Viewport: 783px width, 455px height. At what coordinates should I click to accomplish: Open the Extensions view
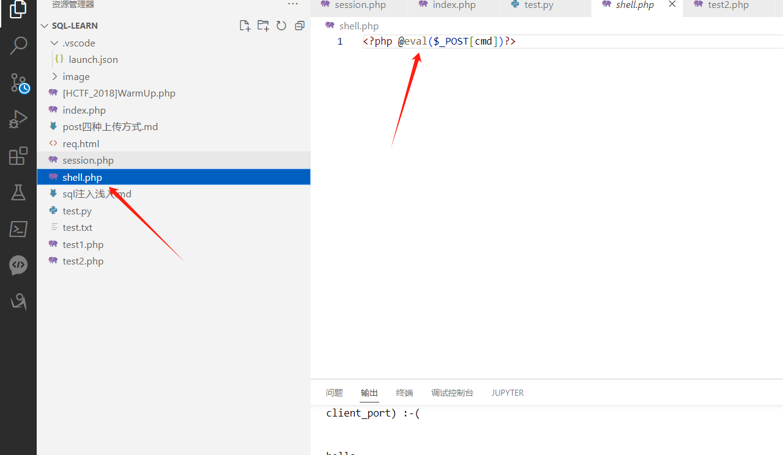tap(18, 156)
